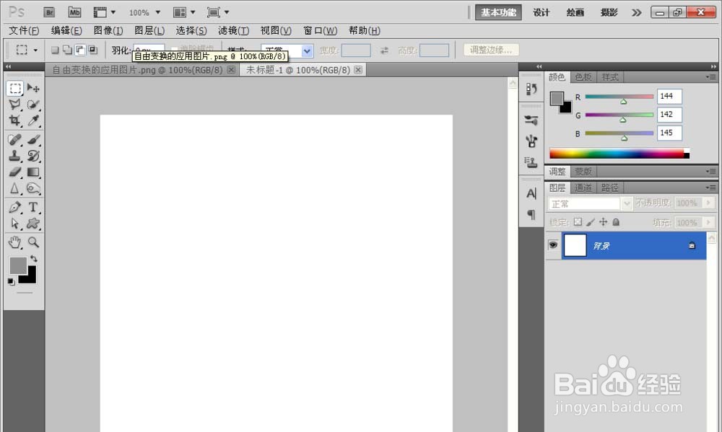722x432 pixels.
Task: Select the Eraser tool
Action: [15, 172]
